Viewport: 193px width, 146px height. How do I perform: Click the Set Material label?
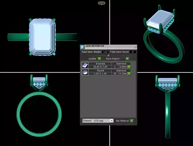click(122, 121)
